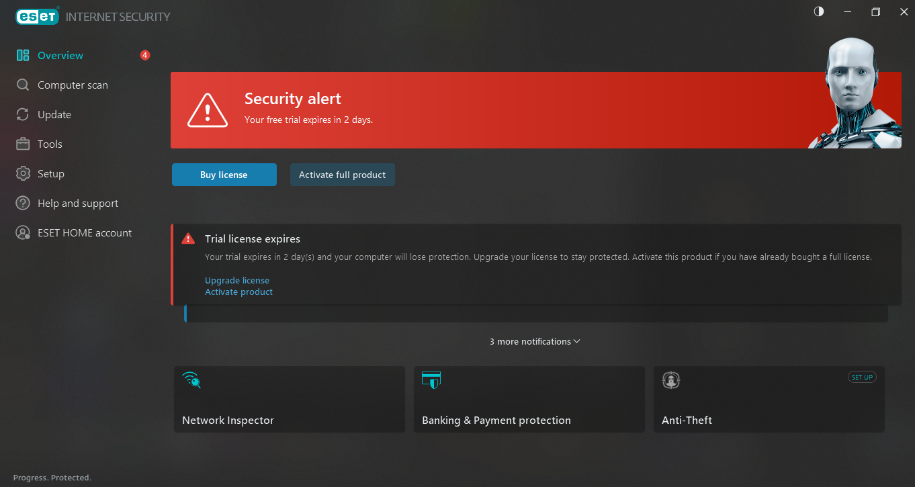Screen dimensions: 915x487
Task: Restore down the ESET window
Action: (x=875, y=11)
